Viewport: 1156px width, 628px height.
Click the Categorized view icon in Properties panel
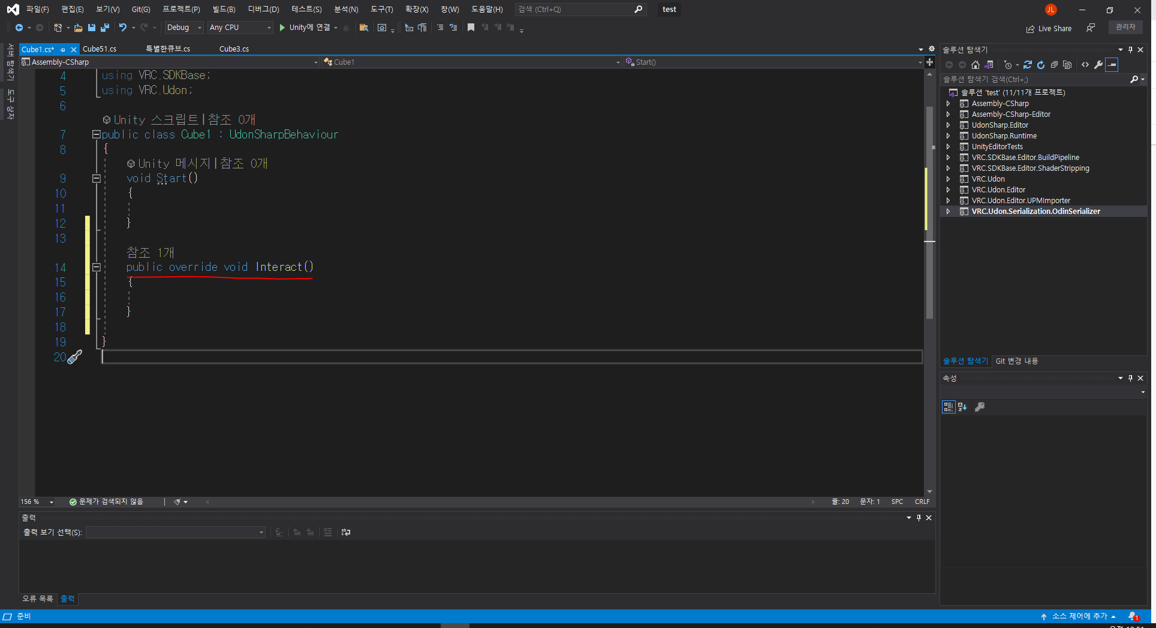tap(949, 407)
